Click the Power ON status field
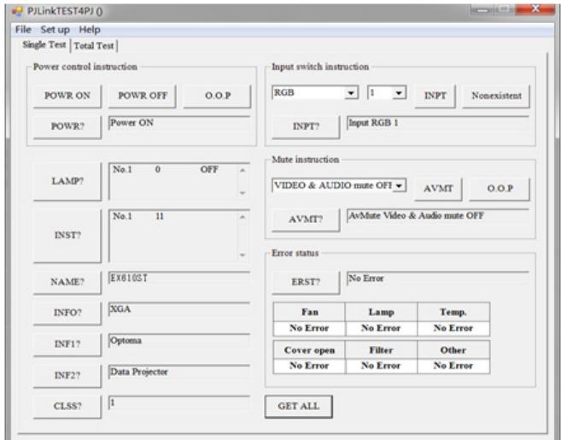The width and height of the screenshot is (561, 440). [x=179, y=123]
